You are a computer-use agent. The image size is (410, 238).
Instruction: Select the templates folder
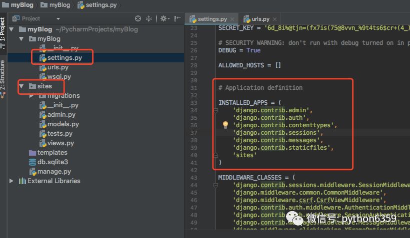click(x=52, y=152)
